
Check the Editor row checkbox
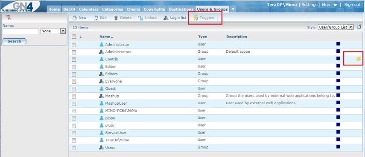click(x=74, y=67)
